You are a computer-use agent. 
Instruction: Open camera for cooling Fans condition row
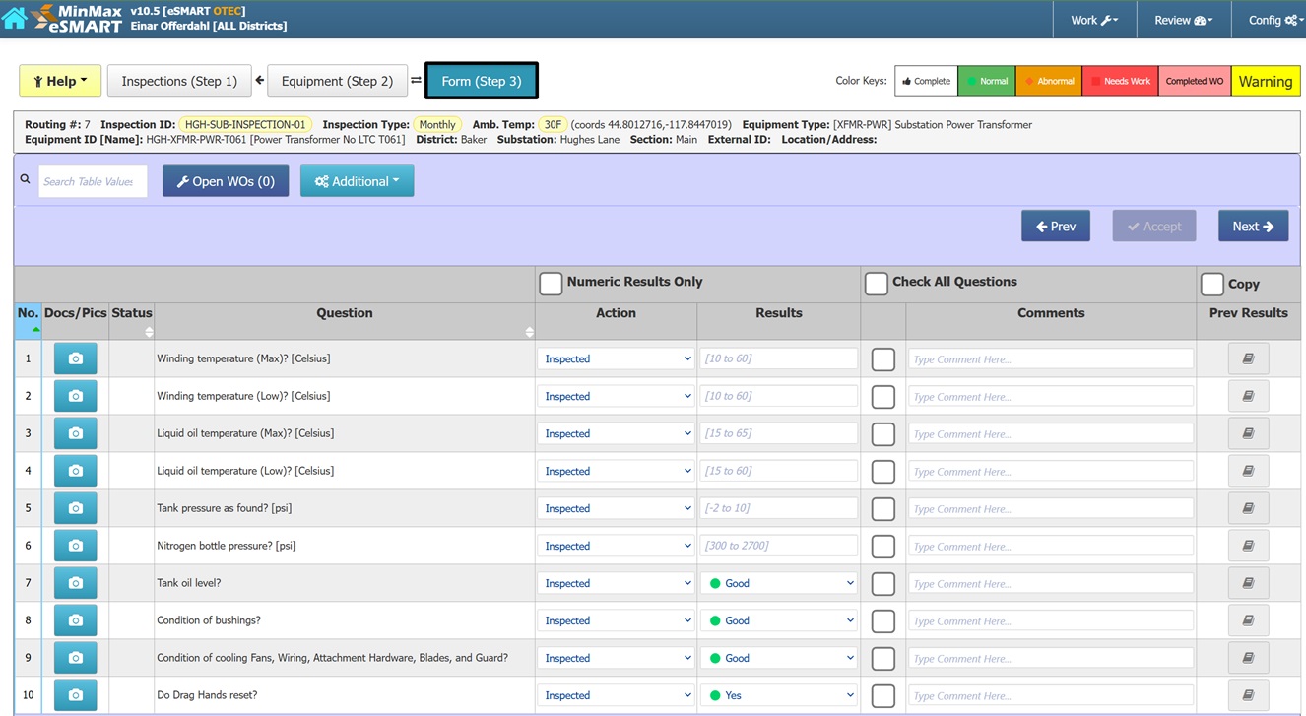pos(75,658)
